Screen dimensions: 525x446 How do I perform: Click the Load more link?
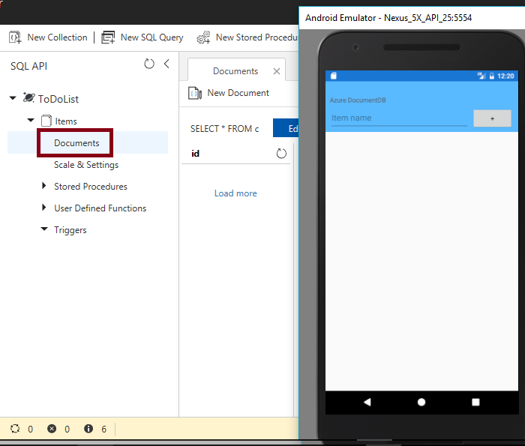[x=235, y=193]
